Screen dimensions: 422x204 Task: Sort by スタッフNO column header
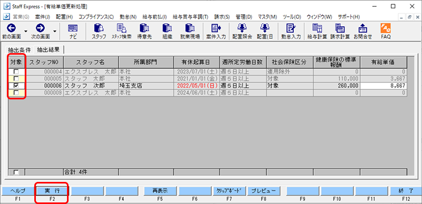click(x=44, y=62)
